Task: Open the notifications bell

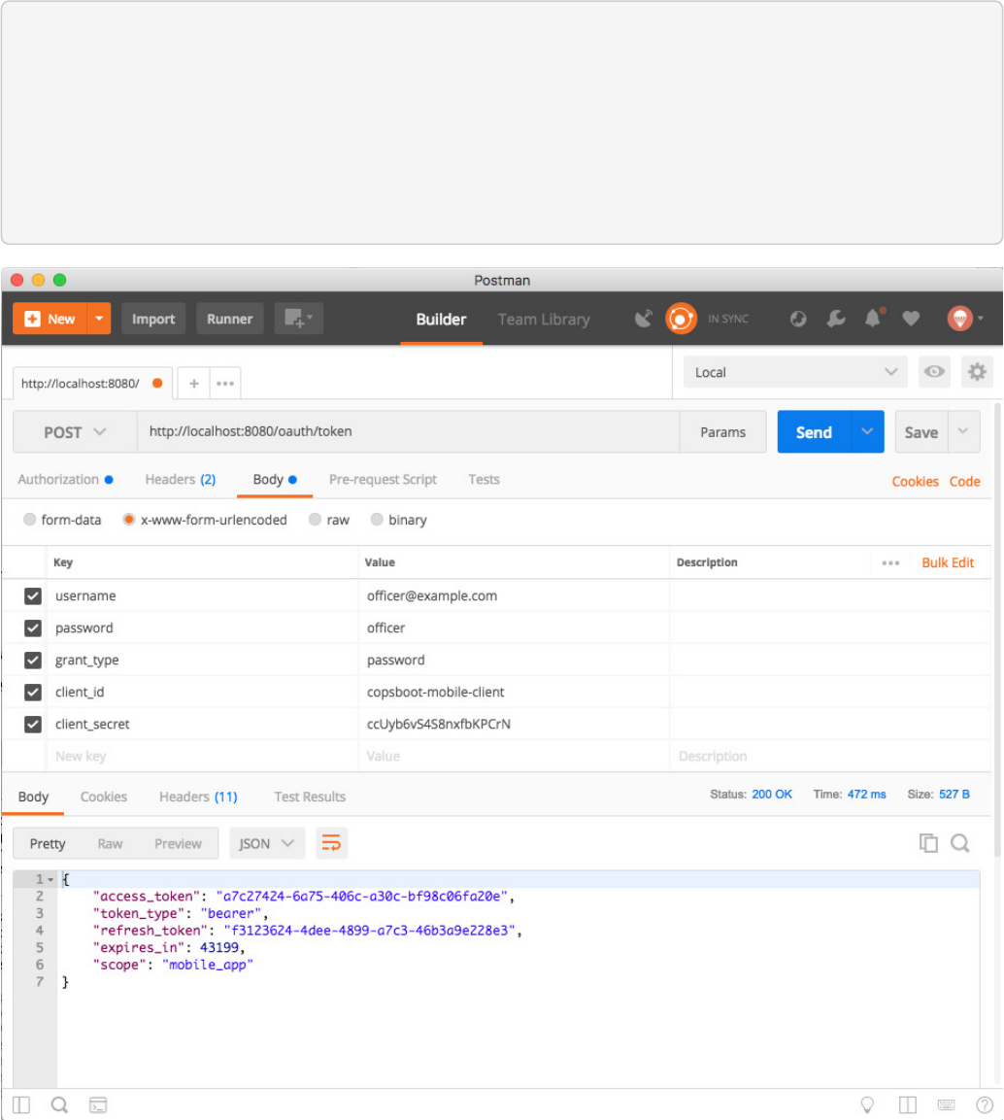Action: 873,318
